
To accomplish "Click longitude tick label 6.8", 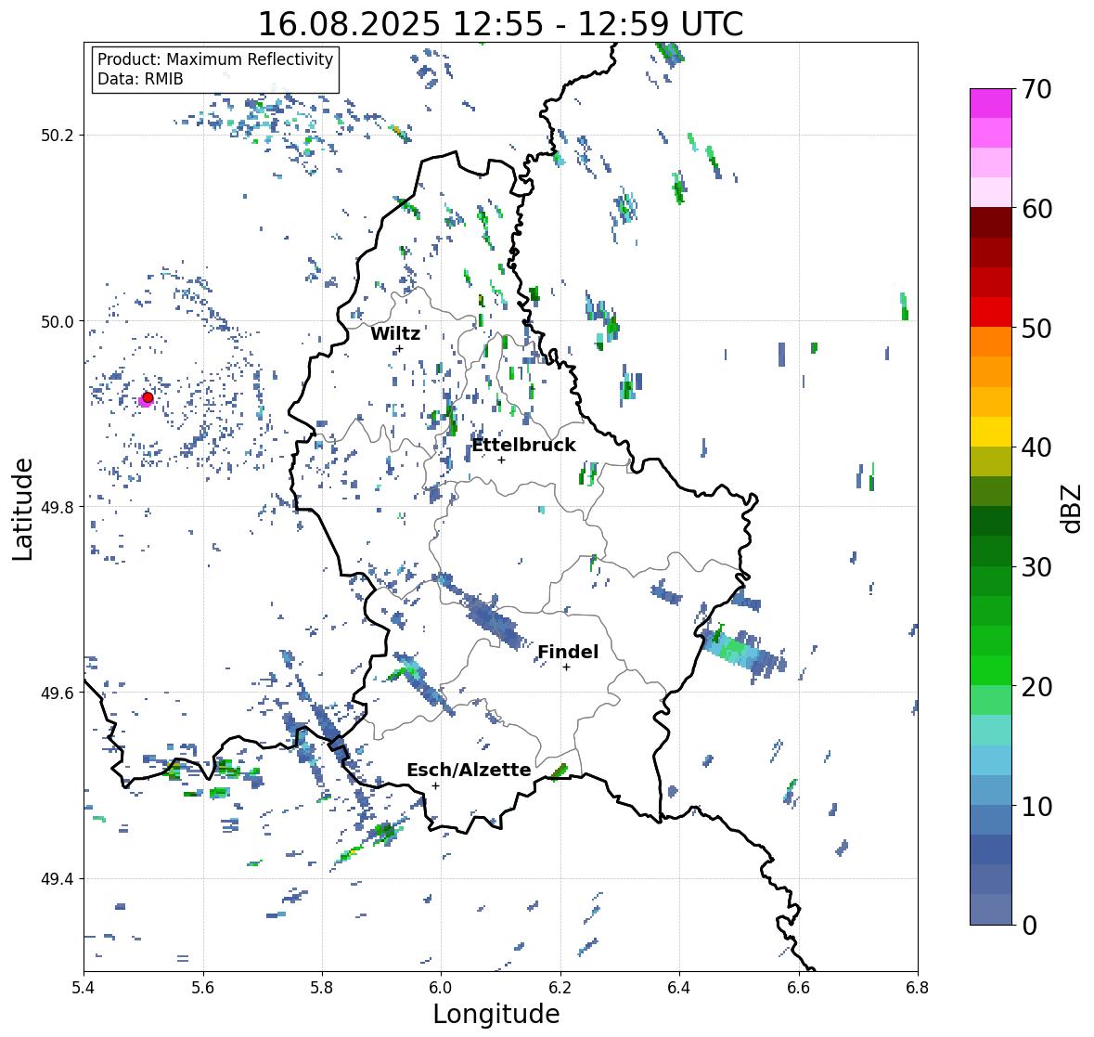I will 918,987.
